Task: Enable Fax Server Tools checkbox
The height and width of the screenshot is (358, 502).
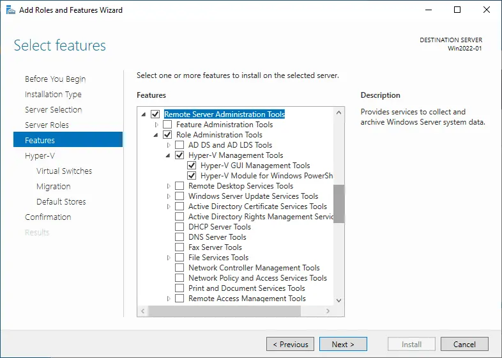Action: (179, 247)
